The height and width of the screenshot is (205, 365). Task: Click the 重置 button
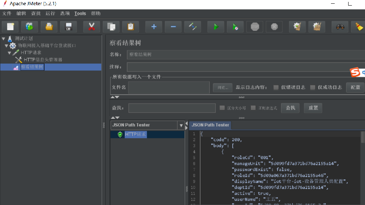pos(313,108)
